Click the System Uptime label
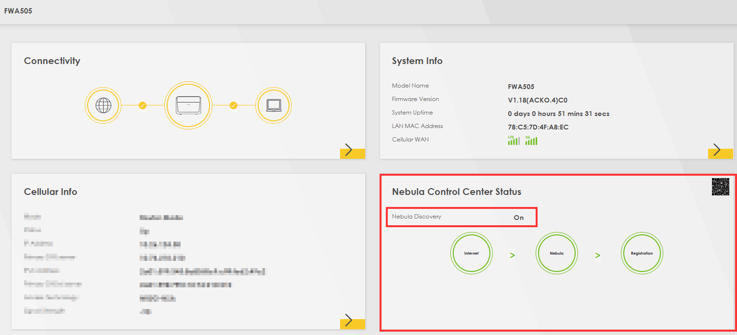This screenshot has width=737, height=335. 412,113
